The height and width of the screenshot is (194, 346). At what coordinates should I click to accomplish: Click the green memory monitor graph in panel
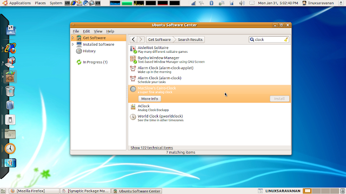point(127,3)
